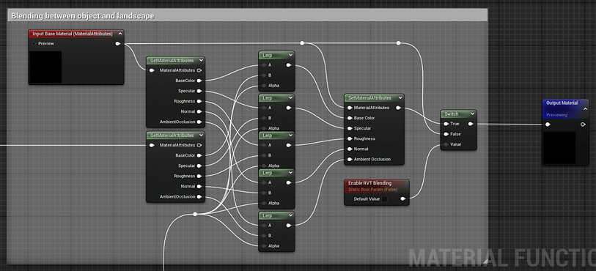The width and height of the screenshot is (596, 271).
Task: Click output pin of bottommost Lerp
Action: [289, 225]
